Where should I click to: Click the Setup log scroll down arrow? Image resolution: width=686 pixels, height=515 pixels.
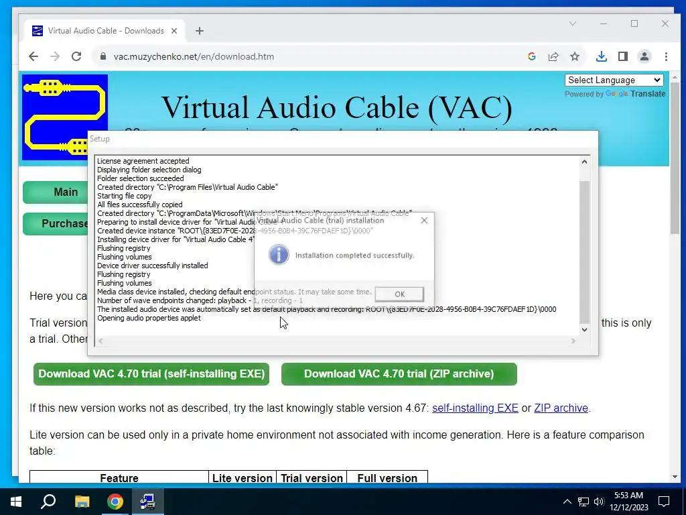click(584, 330)
